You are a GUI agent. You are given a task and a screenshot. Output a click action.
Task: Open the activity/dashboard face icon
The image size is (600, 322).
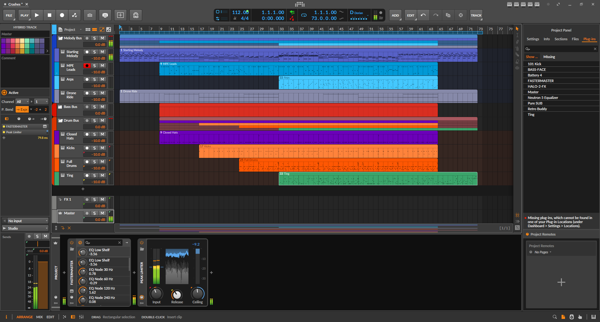(x=136, y=15)
